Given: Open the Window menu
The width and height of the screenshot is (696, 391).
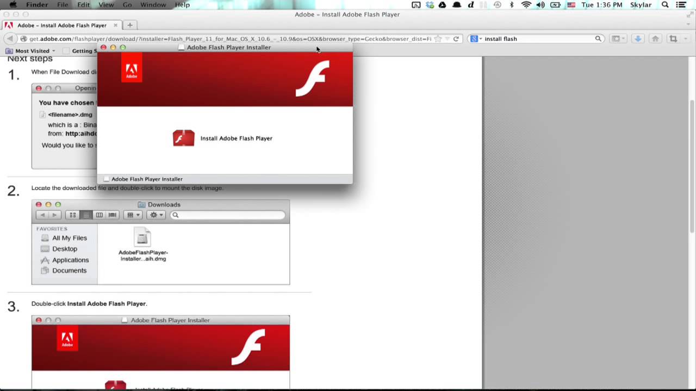Looking at the screenshot, I should (153, 5).
